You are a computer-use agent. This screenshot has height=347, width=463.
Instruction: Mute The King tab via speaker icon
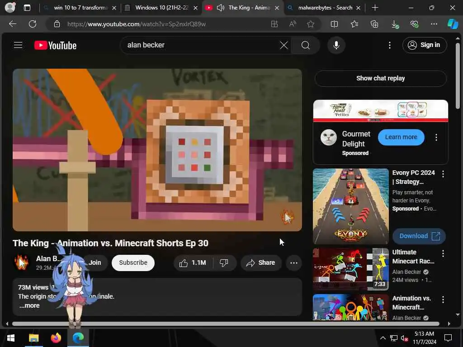(x=220, y=8)
